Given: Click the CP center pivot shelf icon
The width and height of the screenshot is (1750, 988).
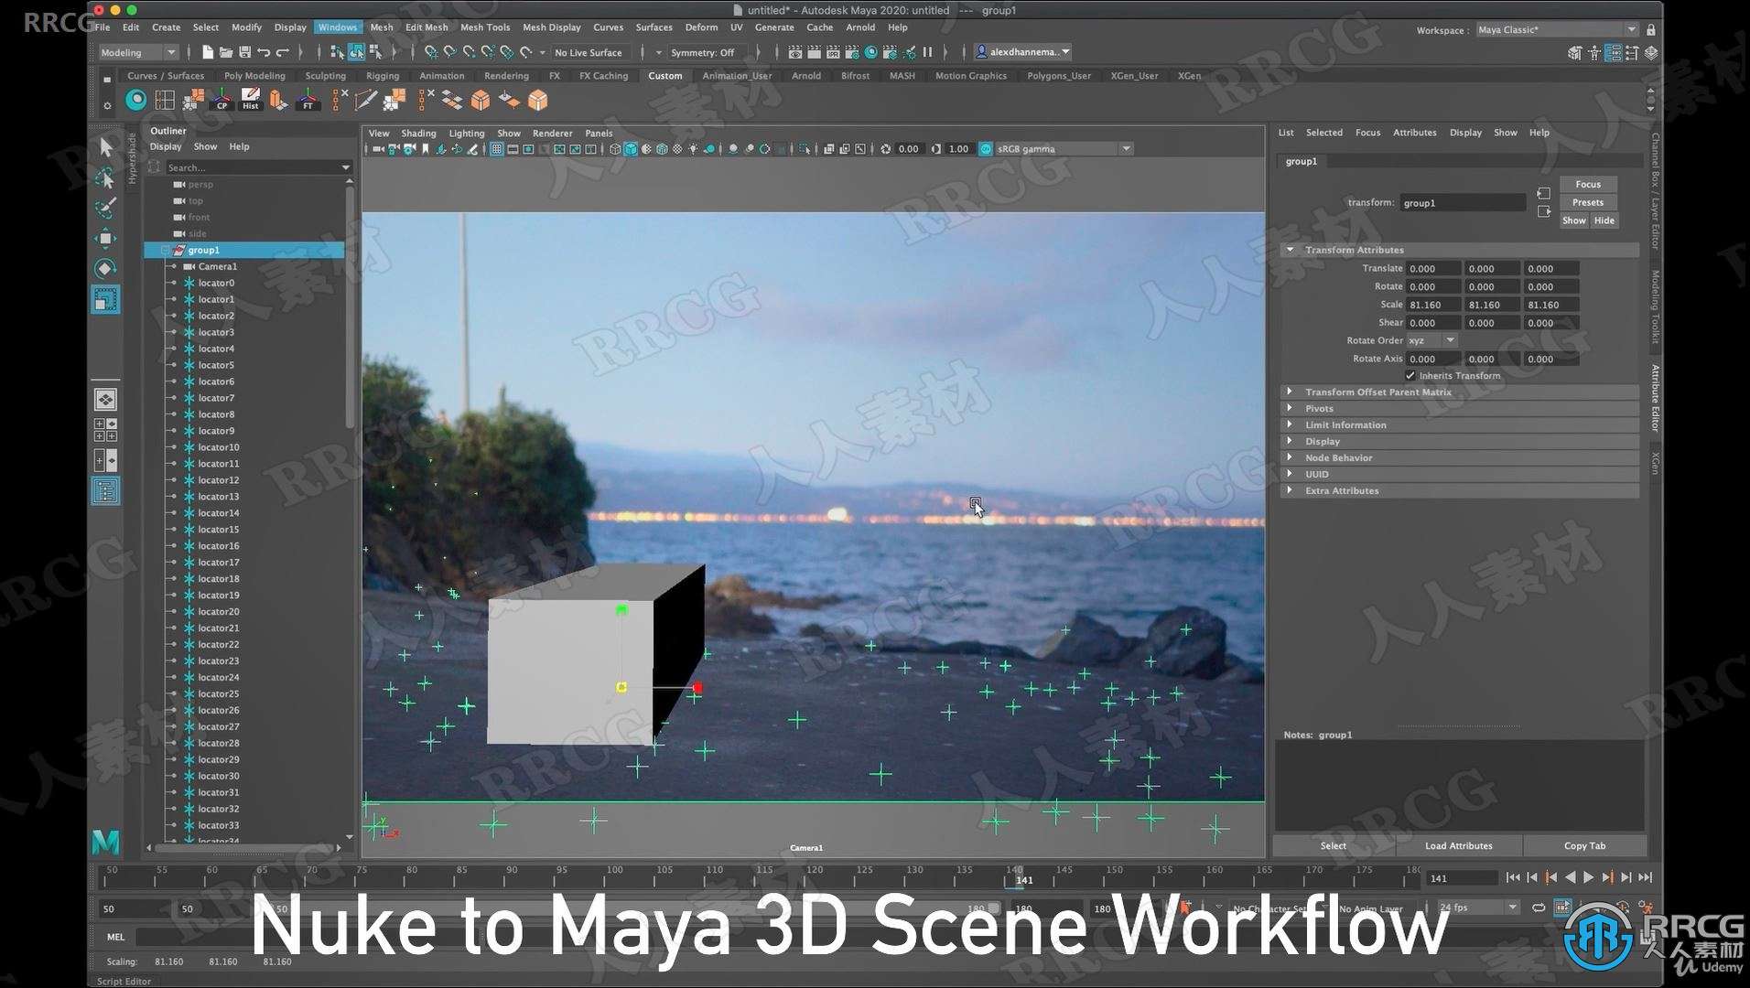Looking at the screenshot, I should (221, 100).
